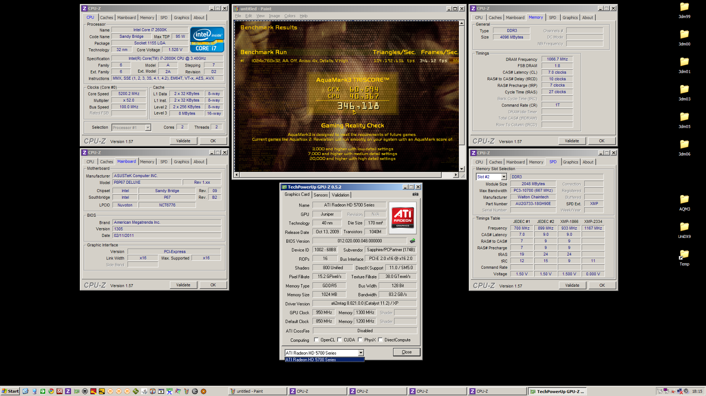
Task: Open the 3dm05 desktop folder
Action: click(684, 120)
